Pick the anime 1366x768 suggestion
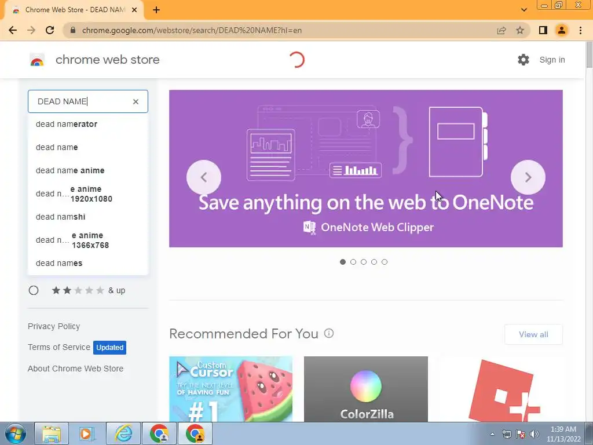Screen dimensions: 593x445 click(88, 240)
